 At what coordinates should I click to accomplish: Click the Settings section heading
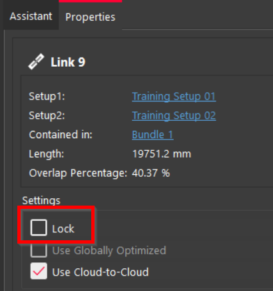click(x=41, y=200)
